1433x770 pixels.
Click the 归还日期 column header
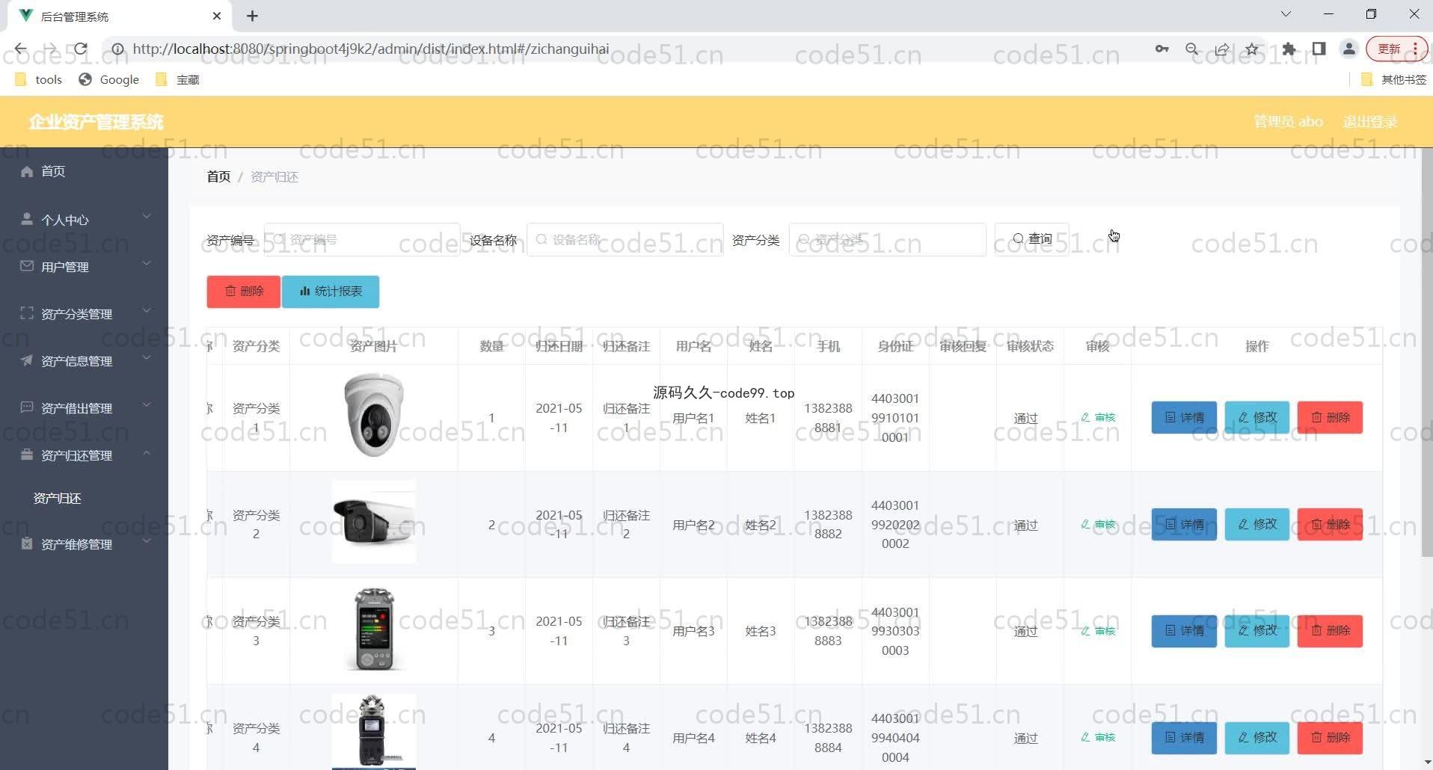pyautogui.click(x=559, y=346)
